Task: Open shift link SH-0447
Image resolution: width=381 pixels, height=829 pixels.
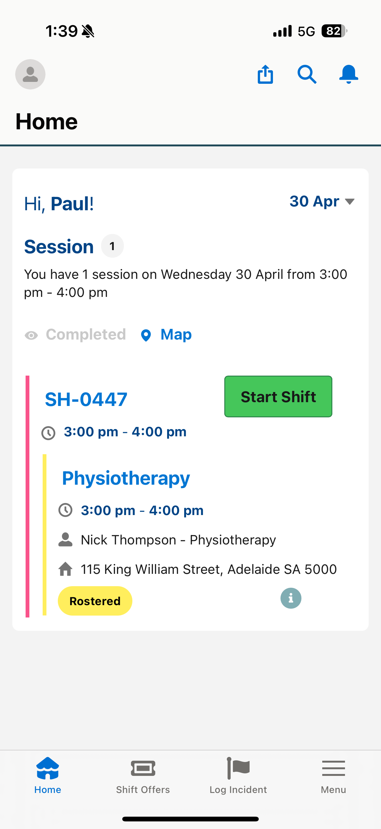Action: point(86,399)
